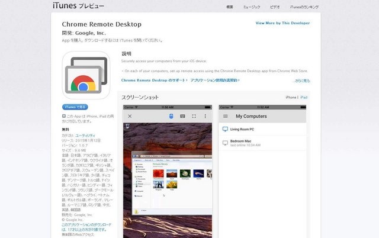This screenshot has height=238, width=379.
Task: Expand description with さらに見る link
Action: point(302,81)
